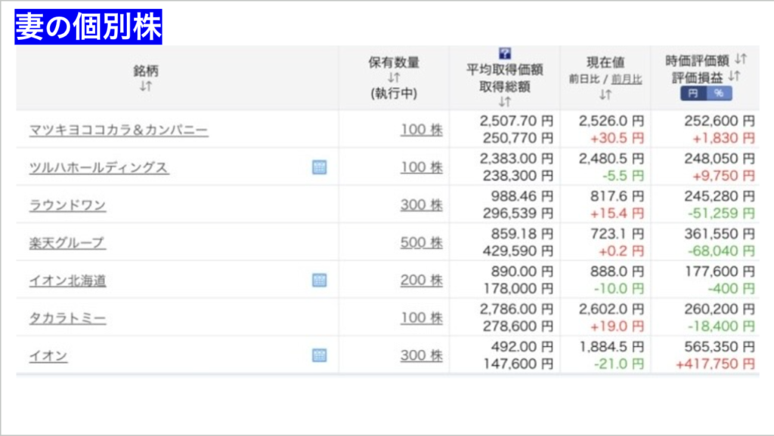The image size is (774, 436).
Task: Sort by 保有数量 using its arrow icon
Action: click(x=393, y=78)
